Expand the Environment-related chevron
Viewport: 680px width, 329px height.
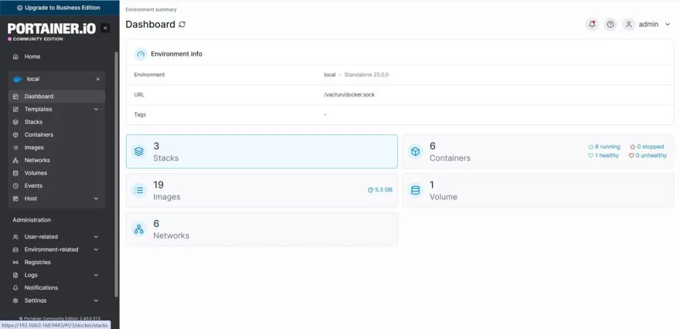pyautogui.click(x=96, y=250)
